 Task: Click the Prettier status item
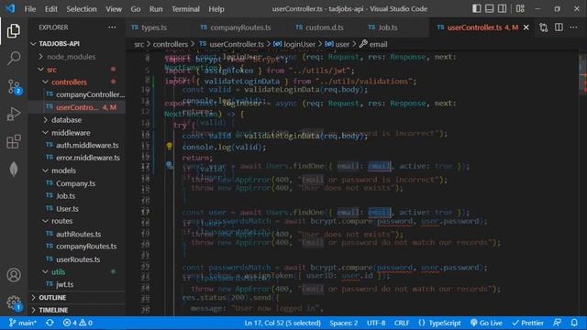coord(528,323)
